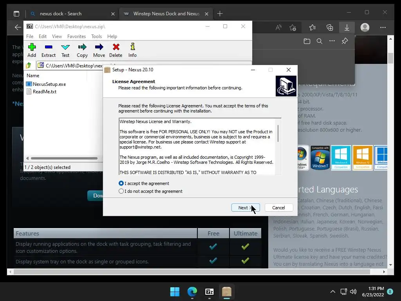
Task: Add this page to favorites in Edge
Action: coord(293,27)
